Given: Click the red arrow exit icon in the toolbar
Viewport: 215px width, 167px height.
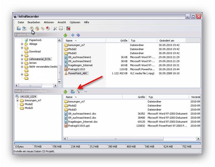Looking at the screenshot, I should [68, 28].
